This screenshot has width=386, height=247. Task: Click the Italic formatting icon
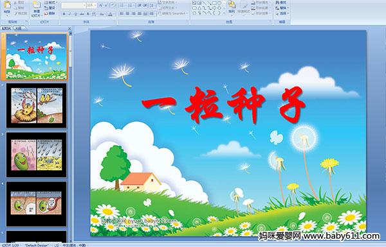coord(69,14)
